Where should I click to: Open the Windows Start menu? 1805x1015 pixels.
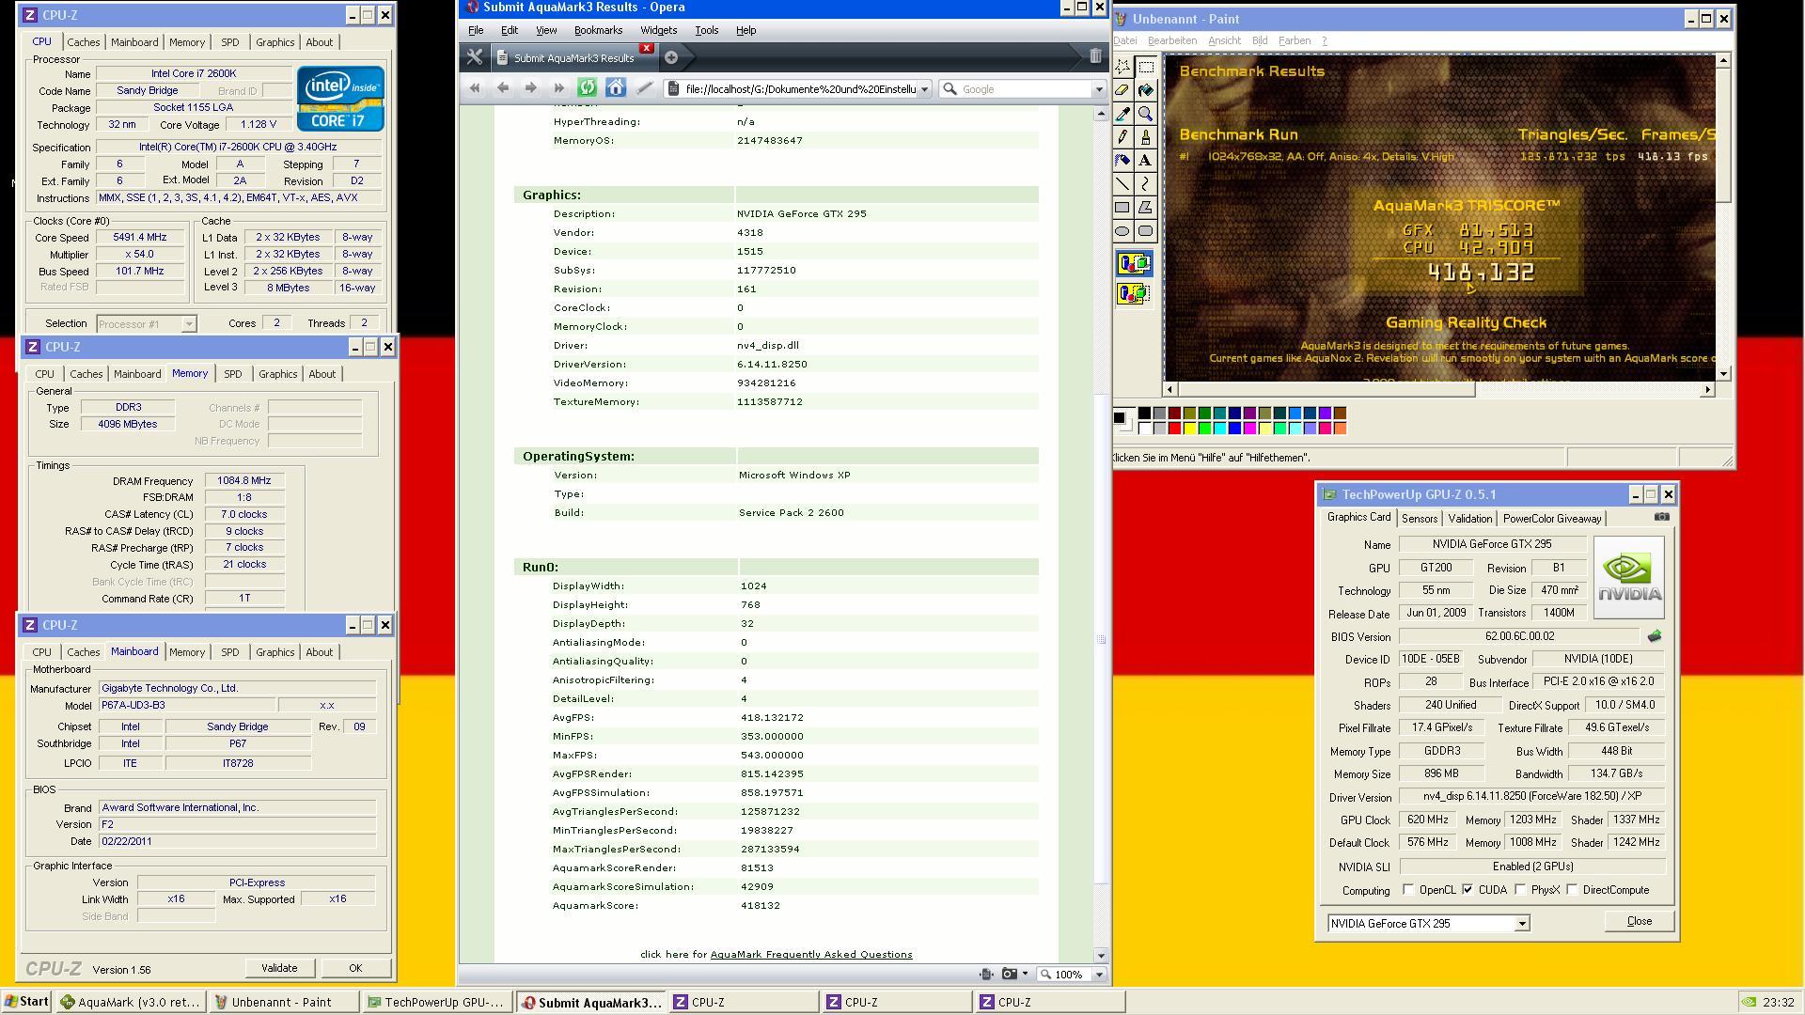click(26, 1002)
